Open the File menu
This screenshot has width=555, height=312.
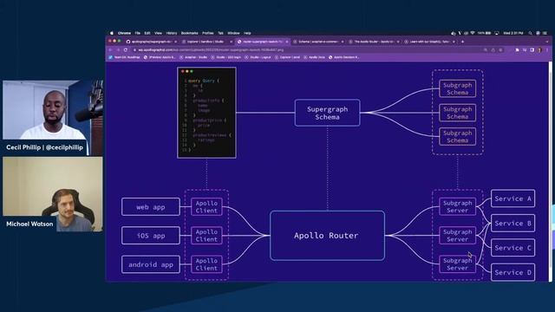(137, 33)
